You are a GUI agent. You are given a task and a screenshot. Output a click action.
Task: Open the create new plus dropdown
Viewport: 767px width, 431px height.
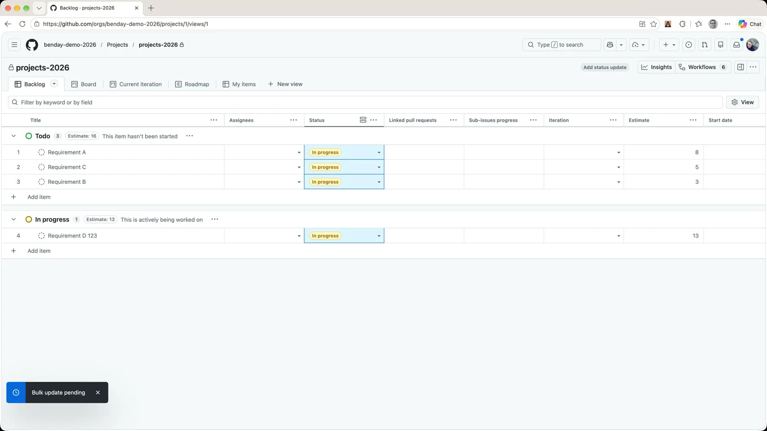(x=669, y=45)
